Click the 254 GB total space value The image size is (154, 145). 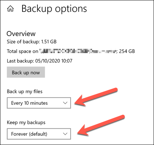click(x=127, y=51)
